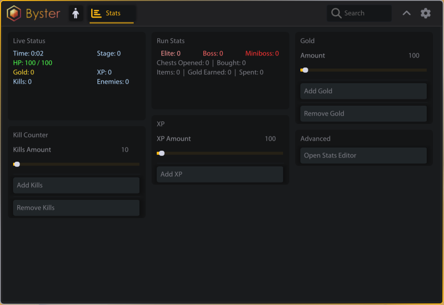Click the Remove Kills button
The height and width of the screenshot is (305, 444).
point(76,208)
